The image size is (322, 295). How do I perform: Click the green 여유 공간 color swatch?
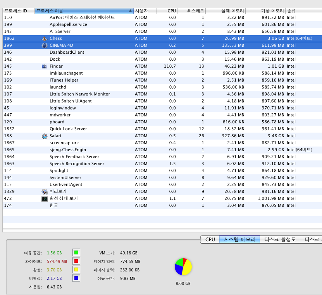(x=76, y=252)
